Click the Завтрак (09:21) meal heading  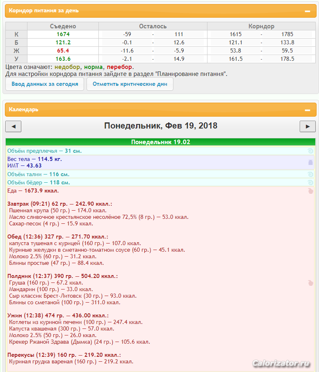point(60,204)
